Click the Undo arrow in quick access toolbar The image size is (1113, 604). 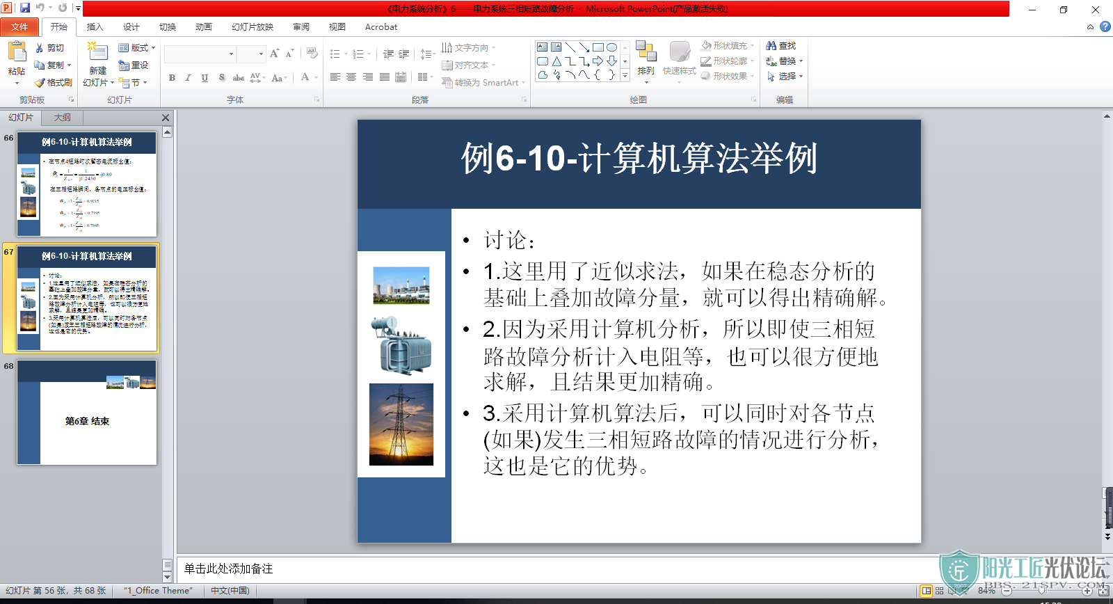pyautogui.click(x=40, y=8)
